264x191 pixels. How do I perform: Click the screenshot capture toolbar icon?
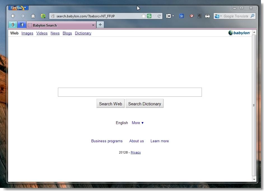pyautogui.click(x=200, y=16)
